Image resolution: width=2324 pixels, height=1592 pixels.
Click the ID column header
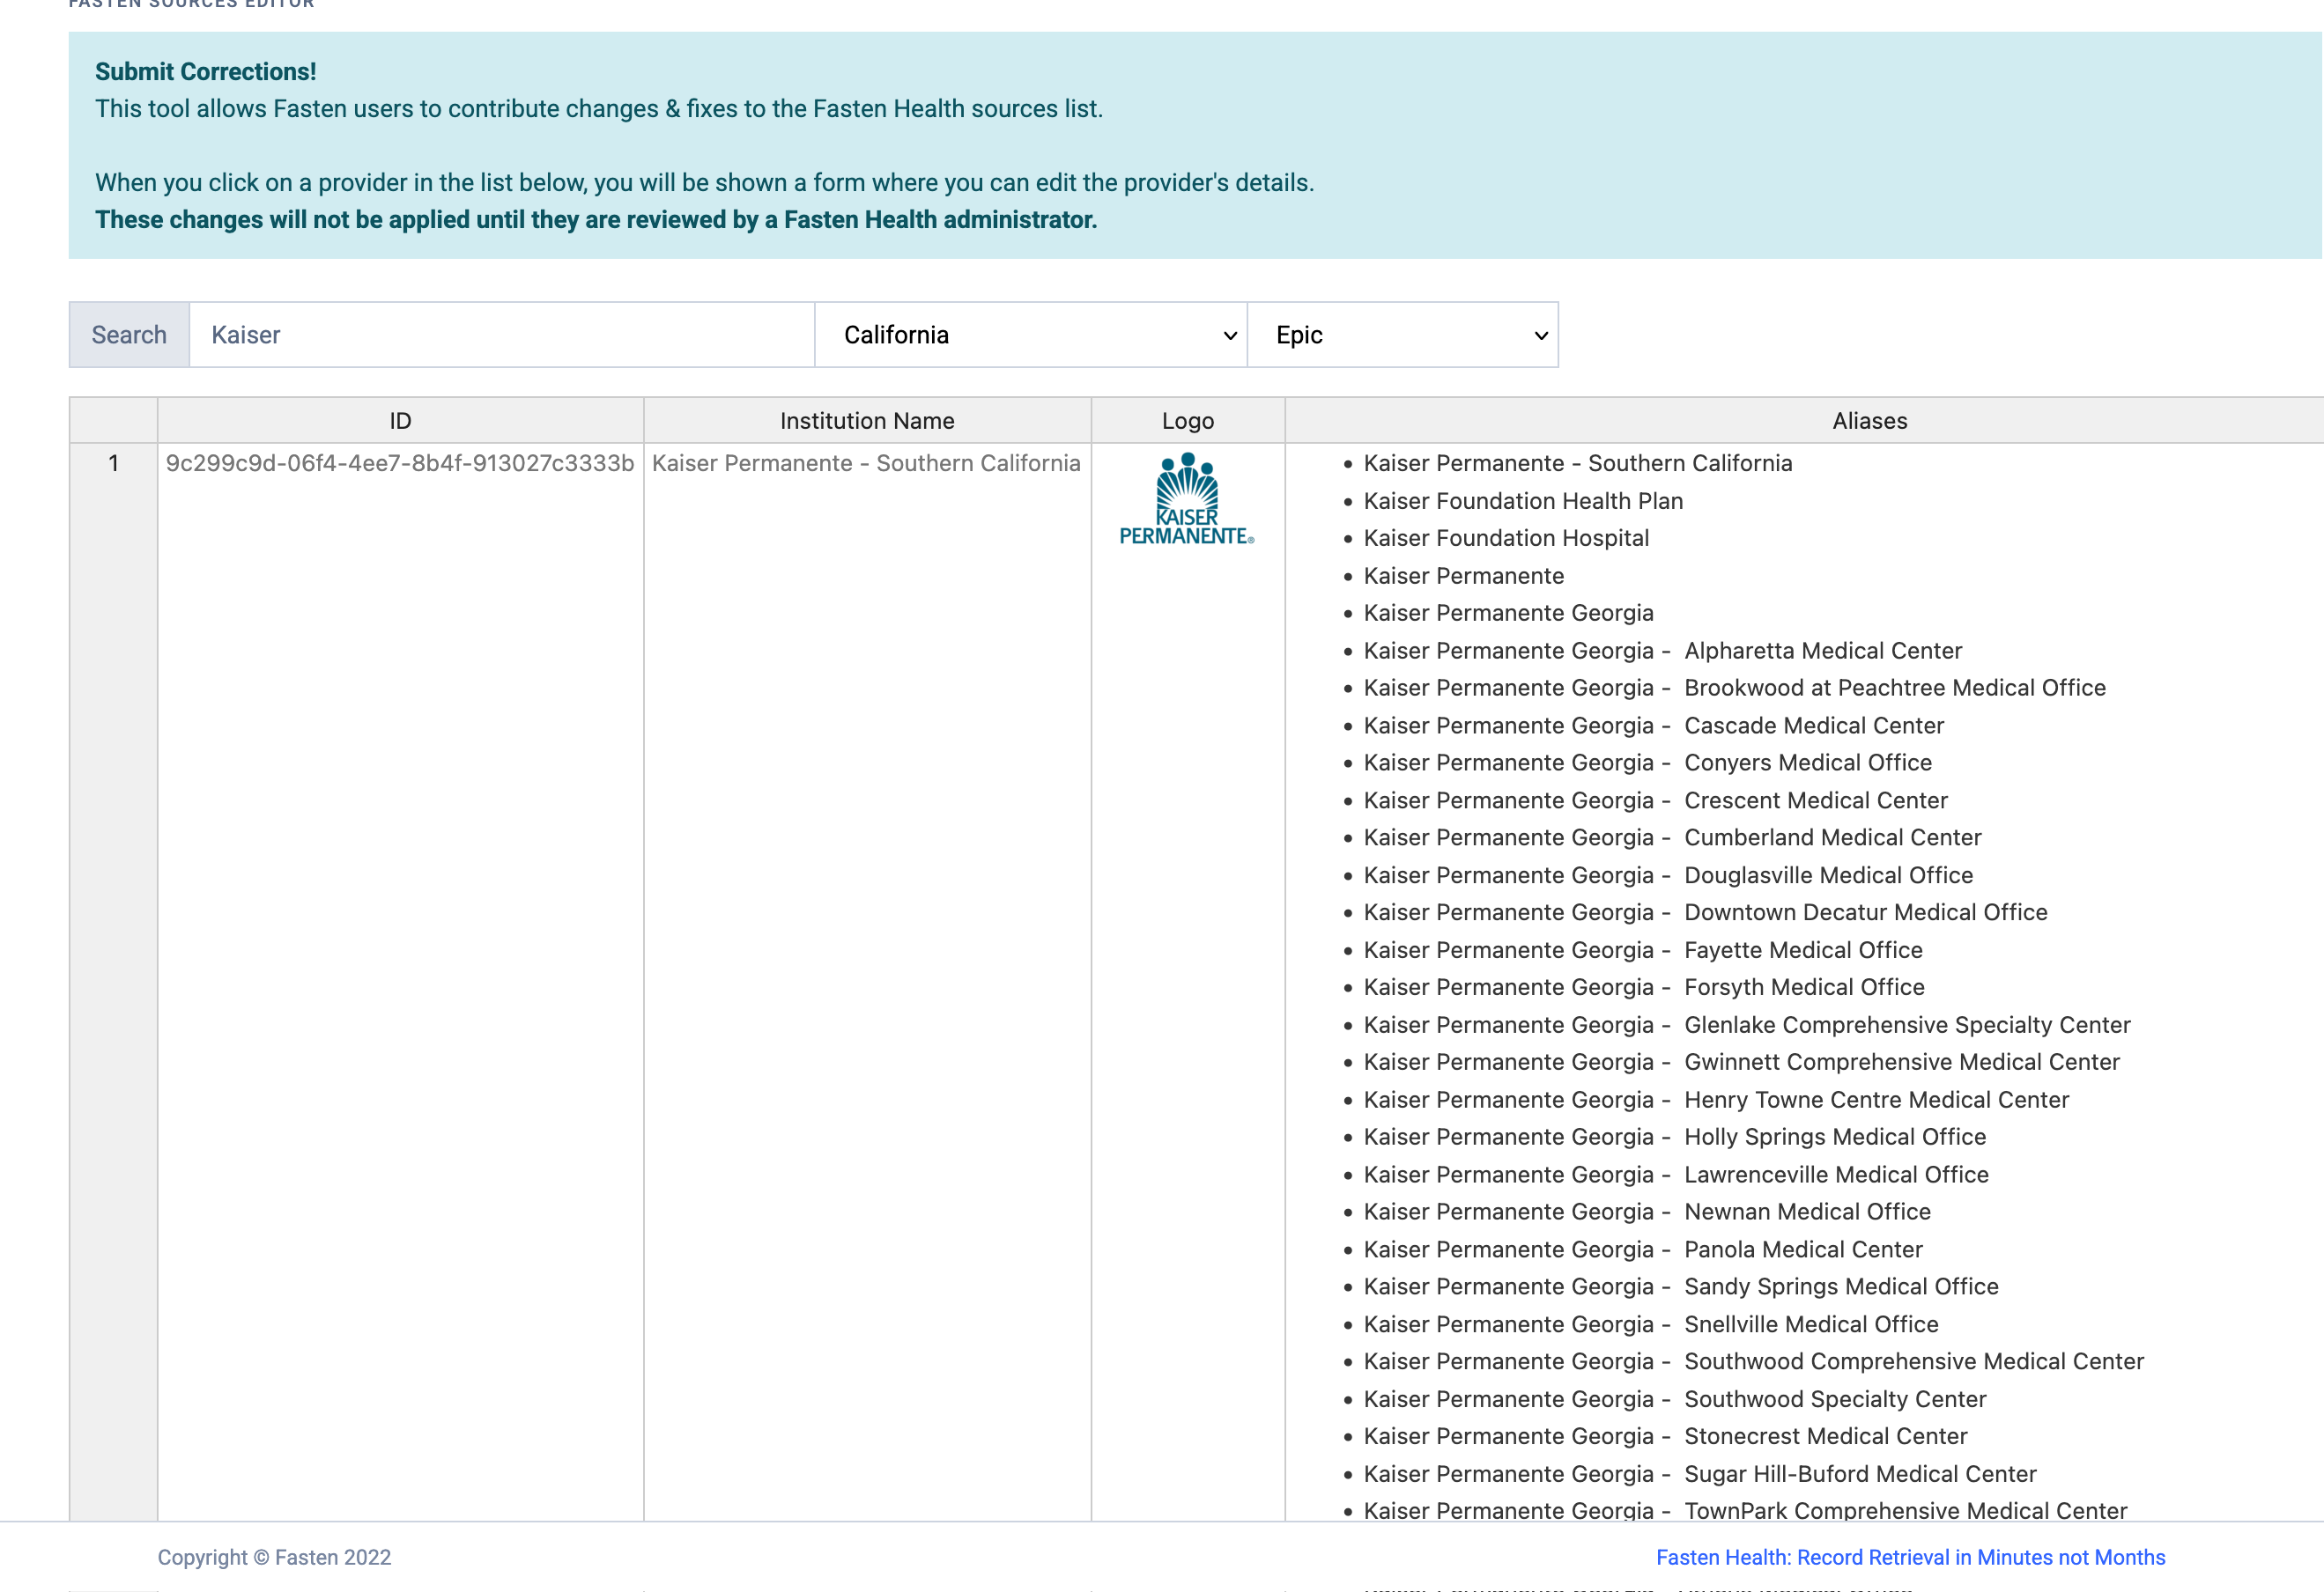(x=399, y=420)
